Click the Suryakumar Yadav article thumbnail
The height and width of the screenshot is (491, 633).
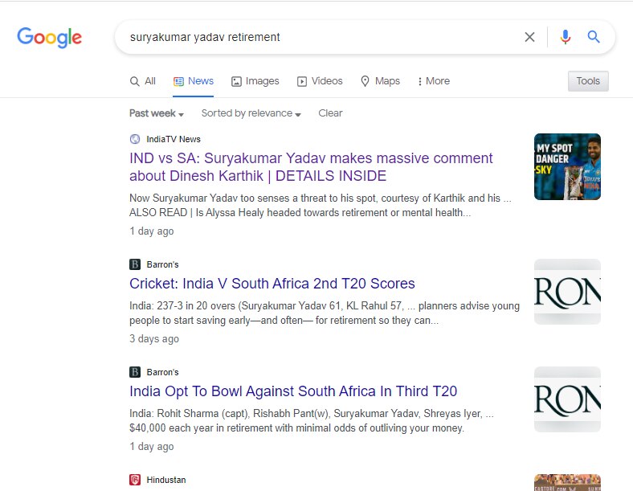point(567,166)
